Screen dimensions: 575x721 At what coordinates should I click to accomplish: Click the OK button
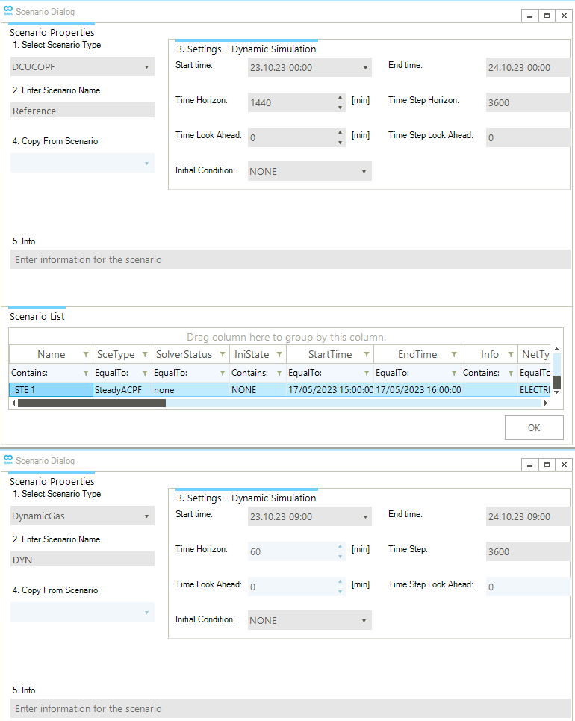(x=533, y=428)
